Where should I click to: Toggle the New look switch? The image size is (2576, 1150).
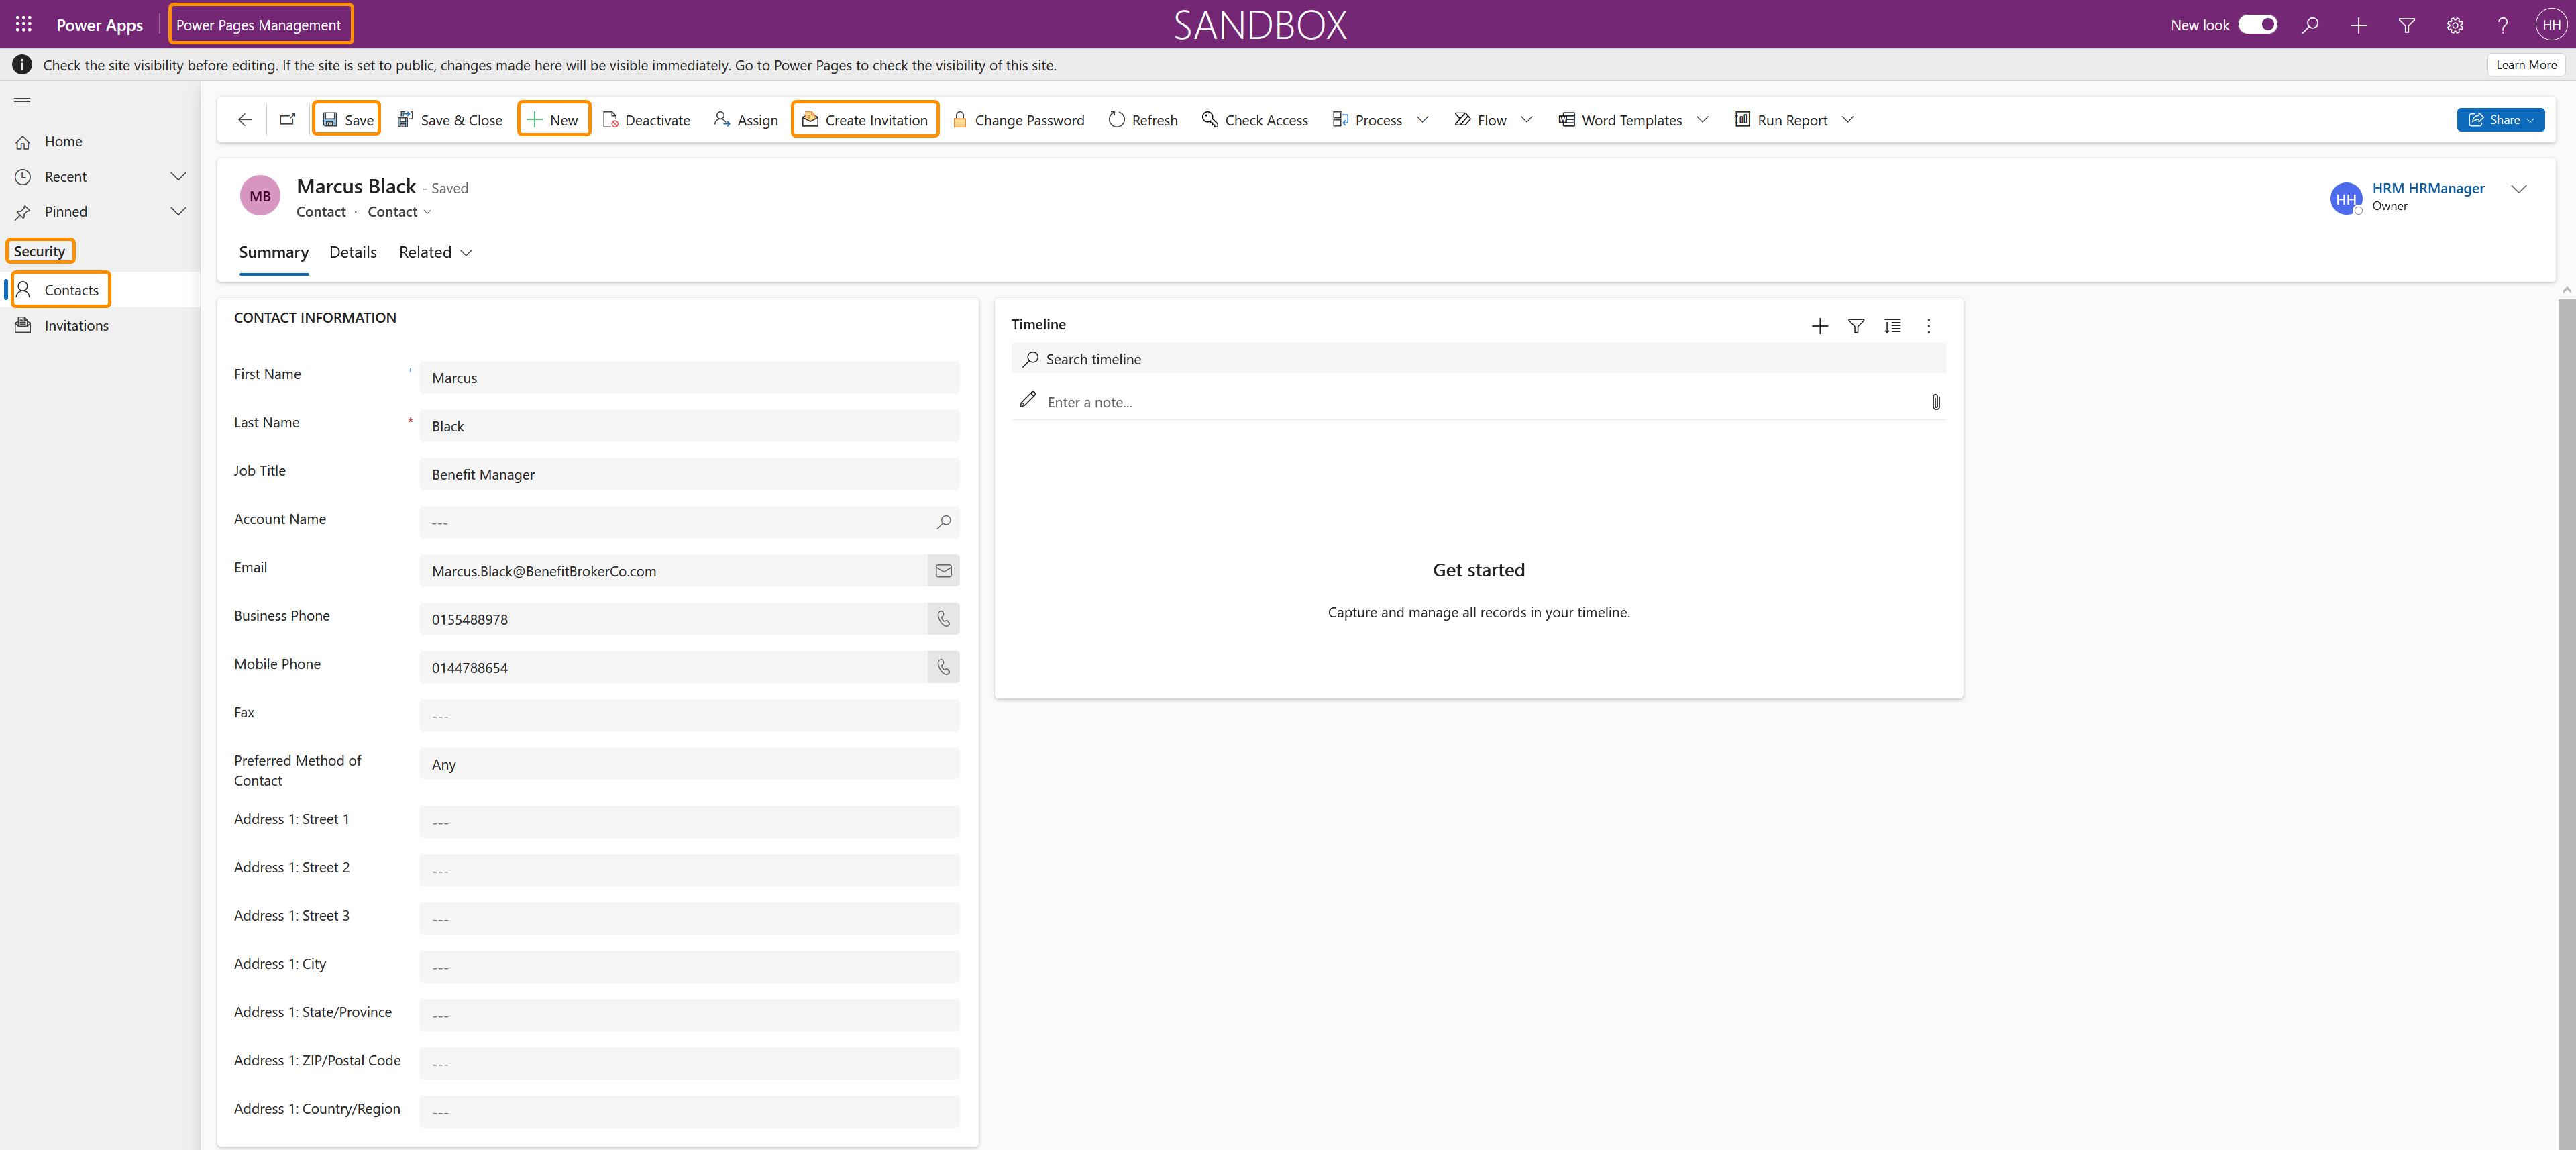point(2257,25)
